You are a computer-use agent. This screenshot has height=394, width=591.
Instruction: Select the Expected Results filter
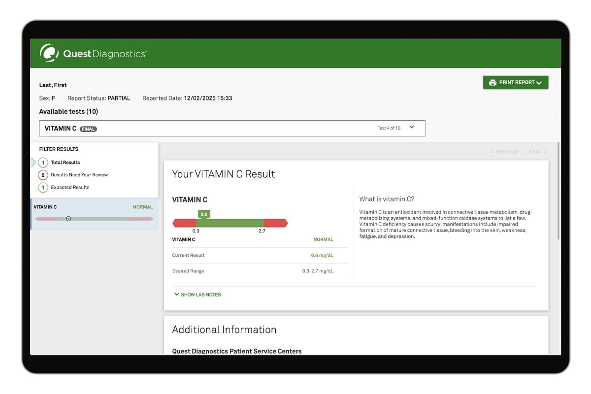(x=70, y=188)
